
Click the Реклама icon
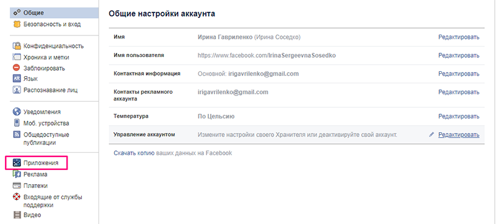tap(17, 174)
